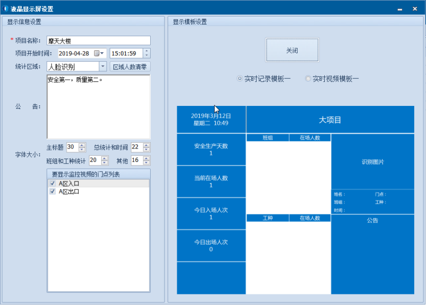
Task: Close the window using the title bar X
Action: click(415, 9)
